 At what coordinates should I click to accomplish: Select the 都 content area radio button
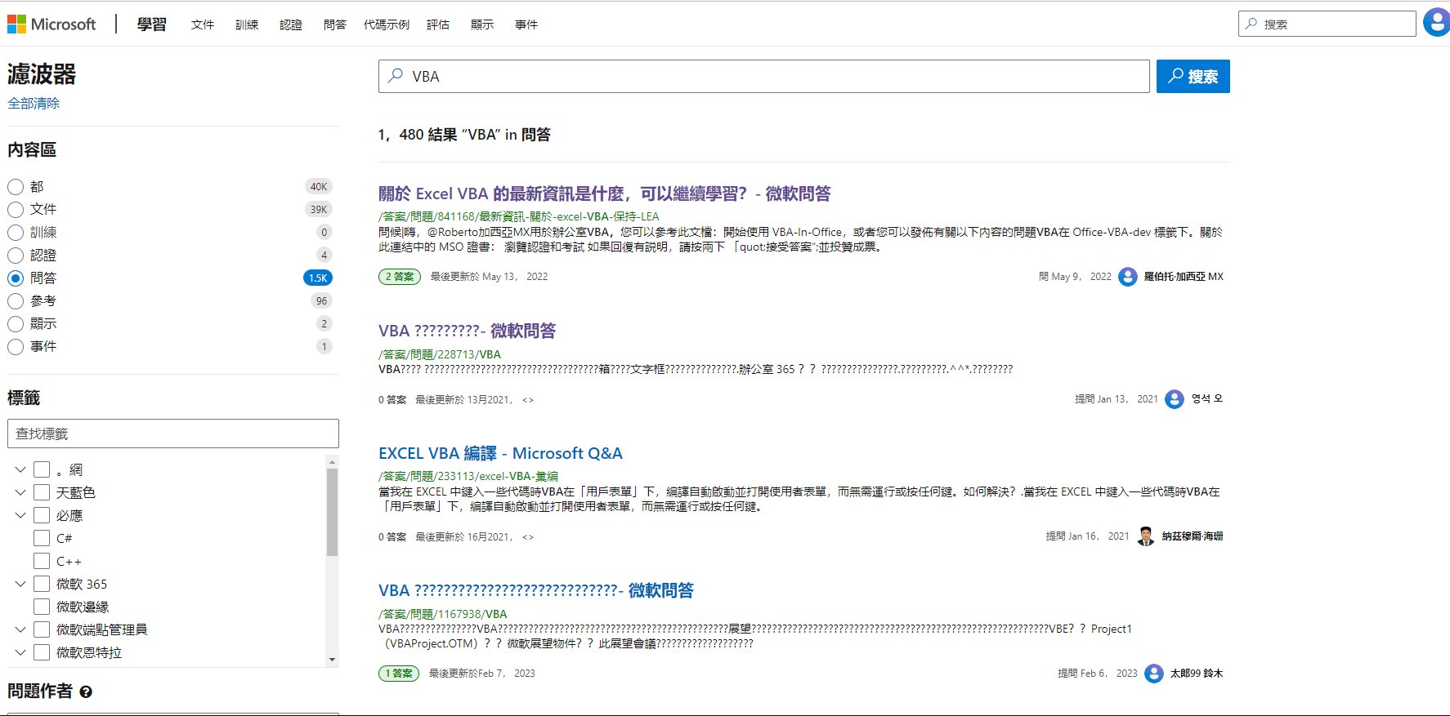tap(16, 187)
